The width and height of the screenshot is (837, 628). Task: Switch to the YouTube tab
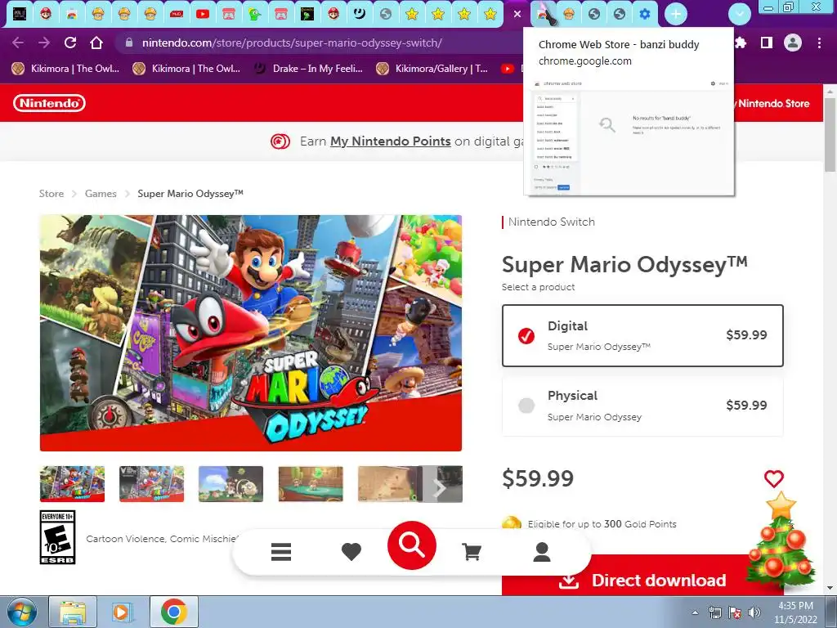[203, 15]
